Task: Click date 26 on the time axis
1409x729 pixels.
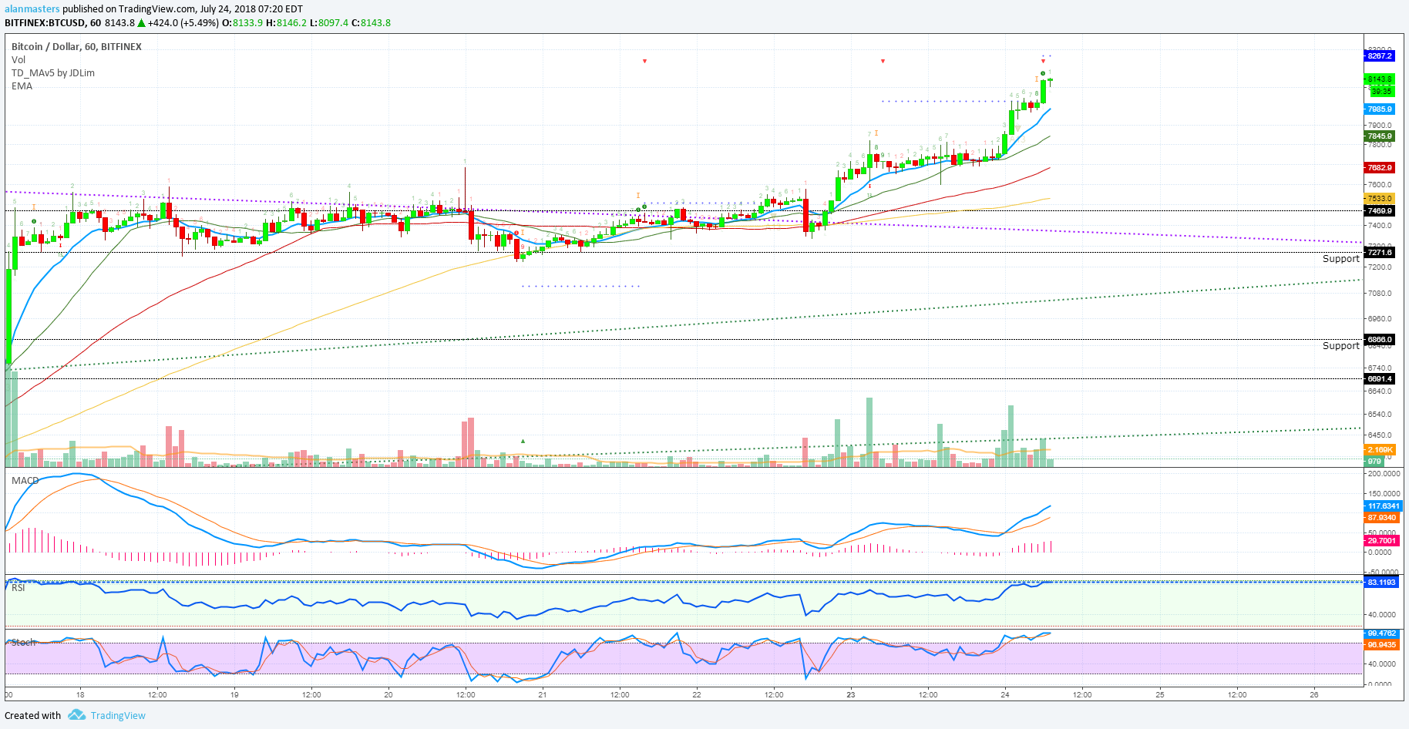Action: [1314, 694]
